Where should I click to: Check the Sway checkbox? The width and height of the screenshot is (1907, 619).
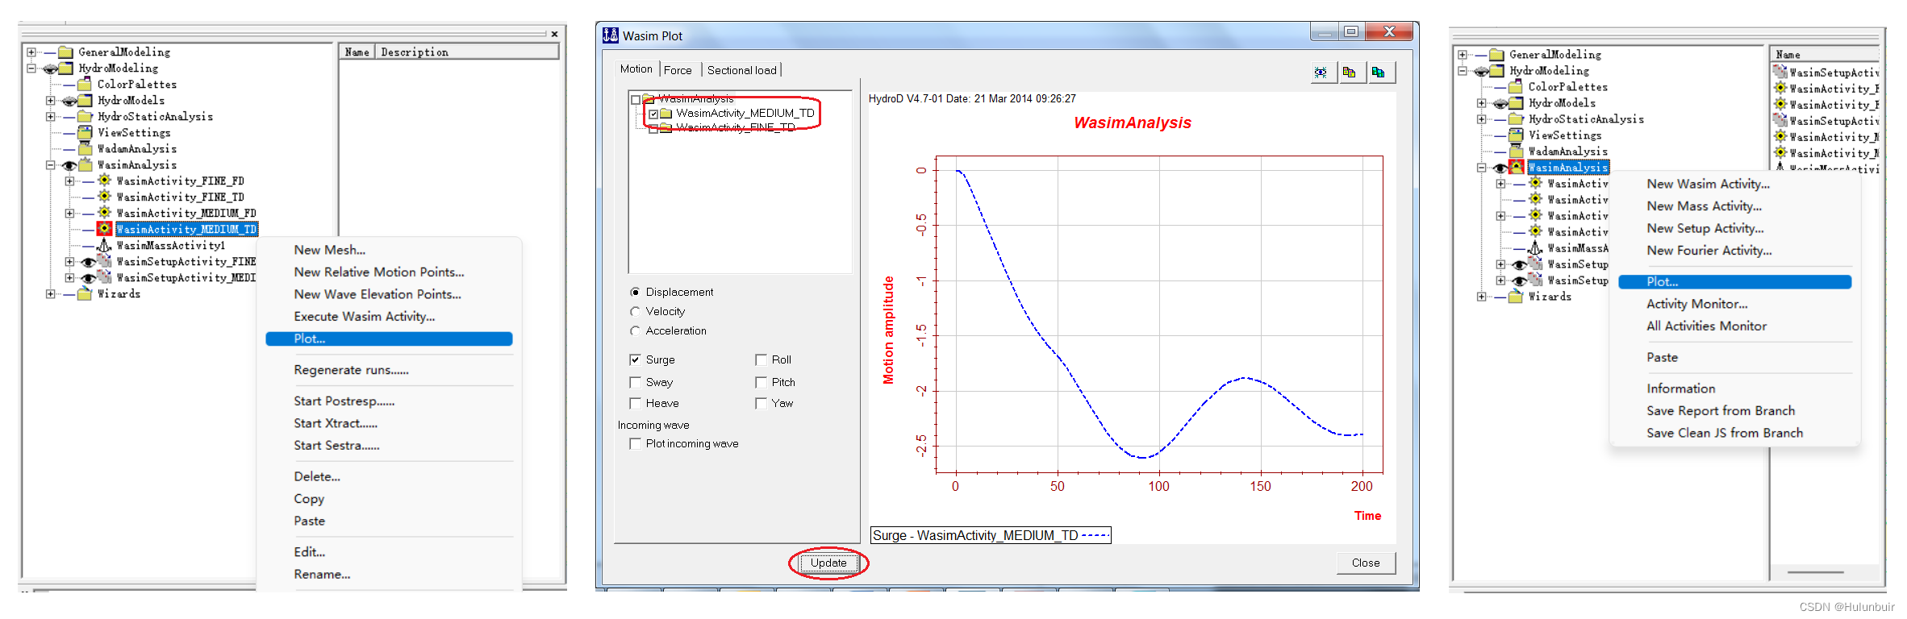click(x=635, y=382)
